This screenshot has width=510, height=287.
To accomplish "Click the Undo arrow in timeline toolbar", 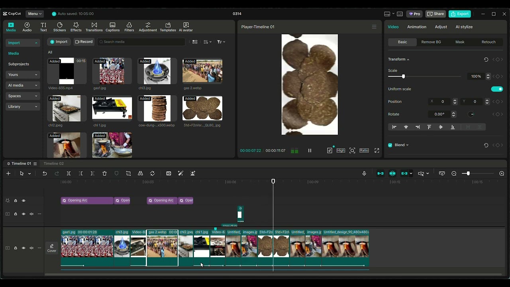I will click(x=45, y=173).
